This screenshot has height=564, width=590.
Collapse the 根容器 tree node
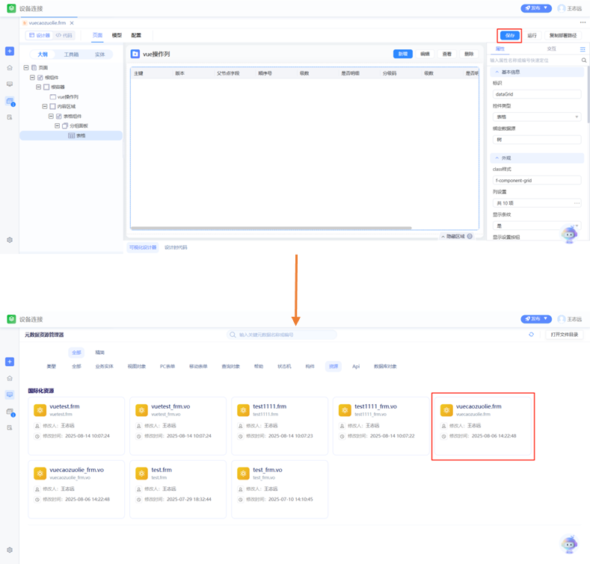[38, 87]
